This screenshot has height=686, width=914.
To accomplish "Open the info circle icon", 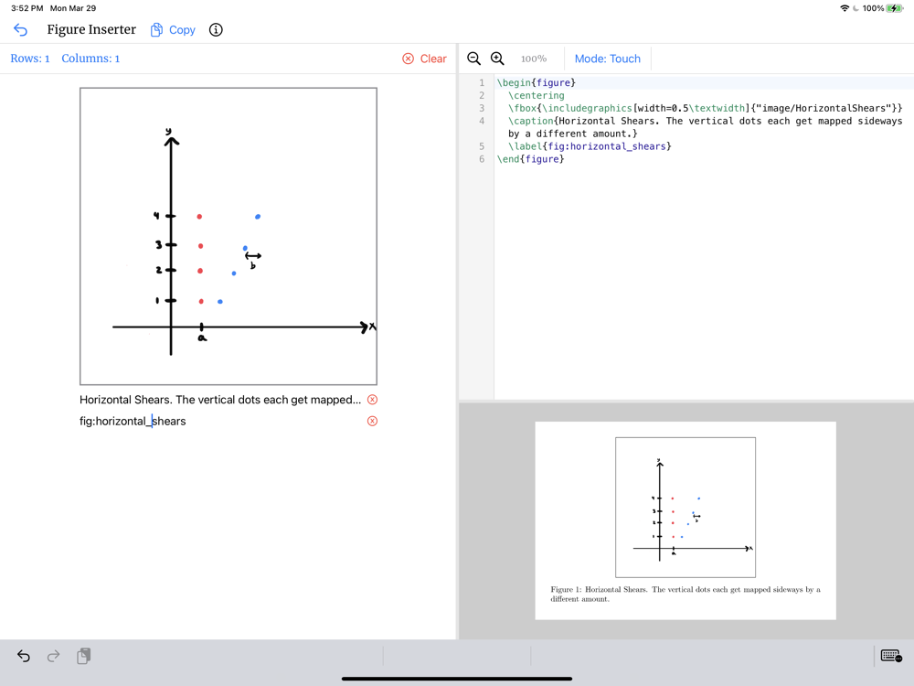I will coord(216,30).
